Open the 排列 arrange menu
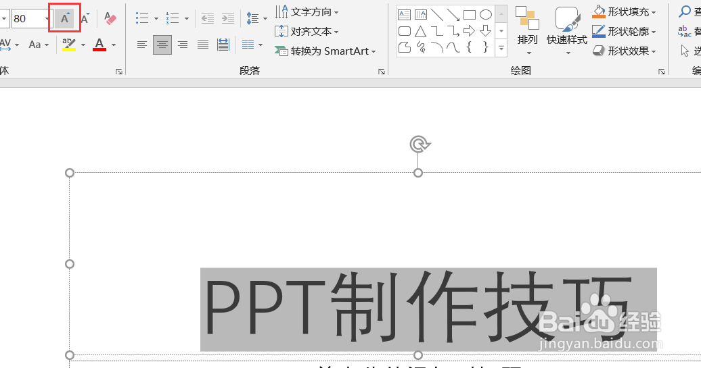Viewport: 701px width, 368px height. (x=528, y=31)
